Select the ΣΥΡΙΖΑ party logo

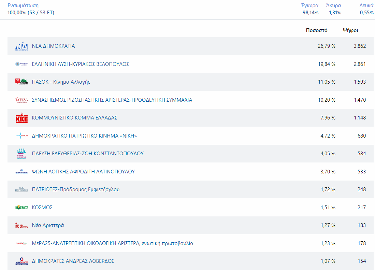pyautogui.click(x=21, y=100)
